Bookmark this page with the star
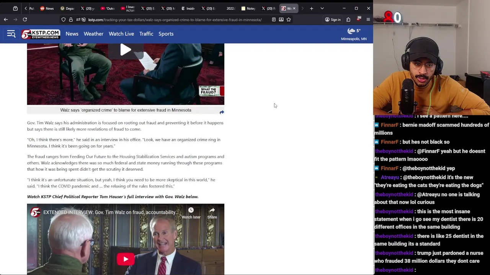 tap(289, 19)
